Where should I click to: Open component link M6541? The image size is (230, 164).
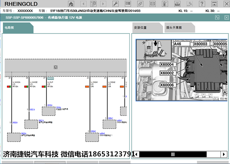120,120
